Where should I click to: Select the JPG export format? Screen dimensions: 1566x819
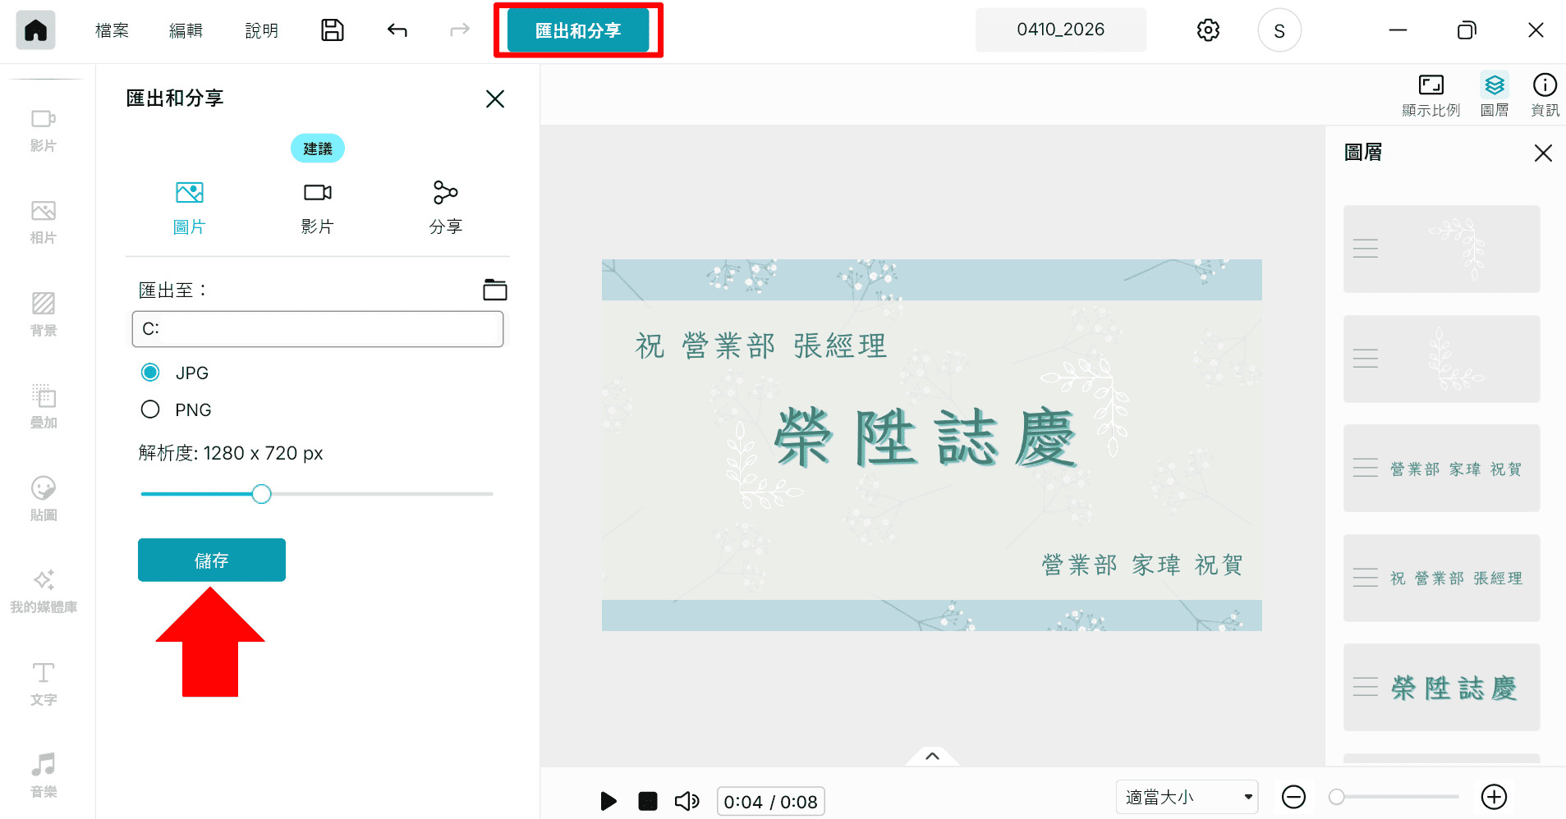(150, 372)
